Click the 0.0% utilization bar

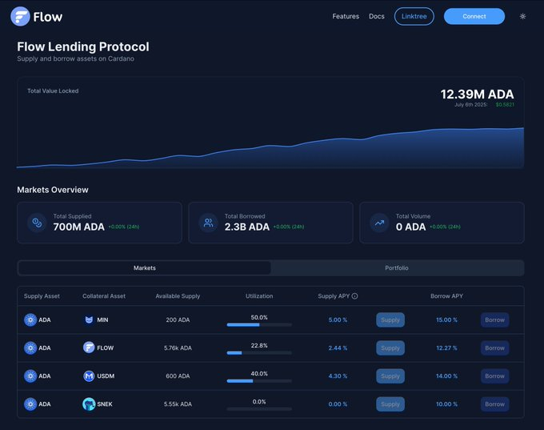click(x=259, y=409)
